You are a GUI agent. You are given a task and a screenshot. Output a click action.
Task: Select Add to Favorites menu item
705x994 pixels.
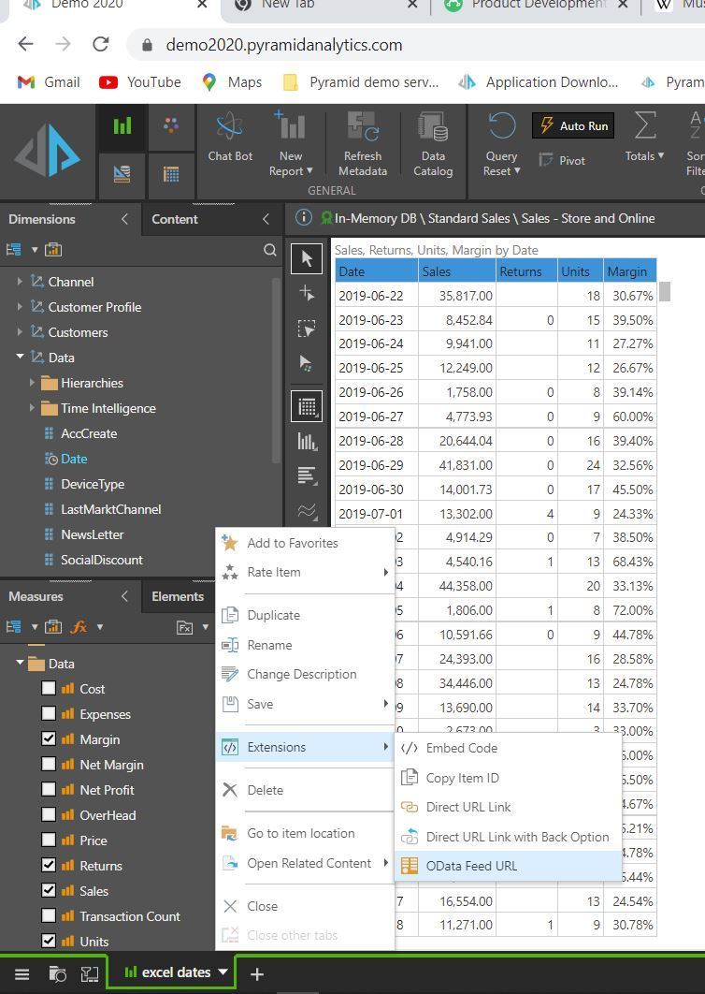pos(306,543)
